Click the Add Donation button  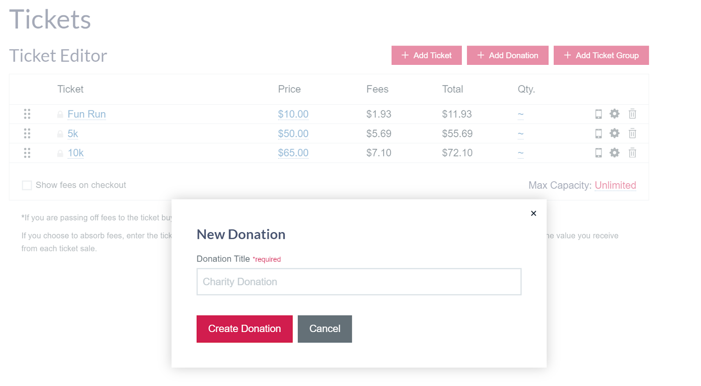(507, 55)
